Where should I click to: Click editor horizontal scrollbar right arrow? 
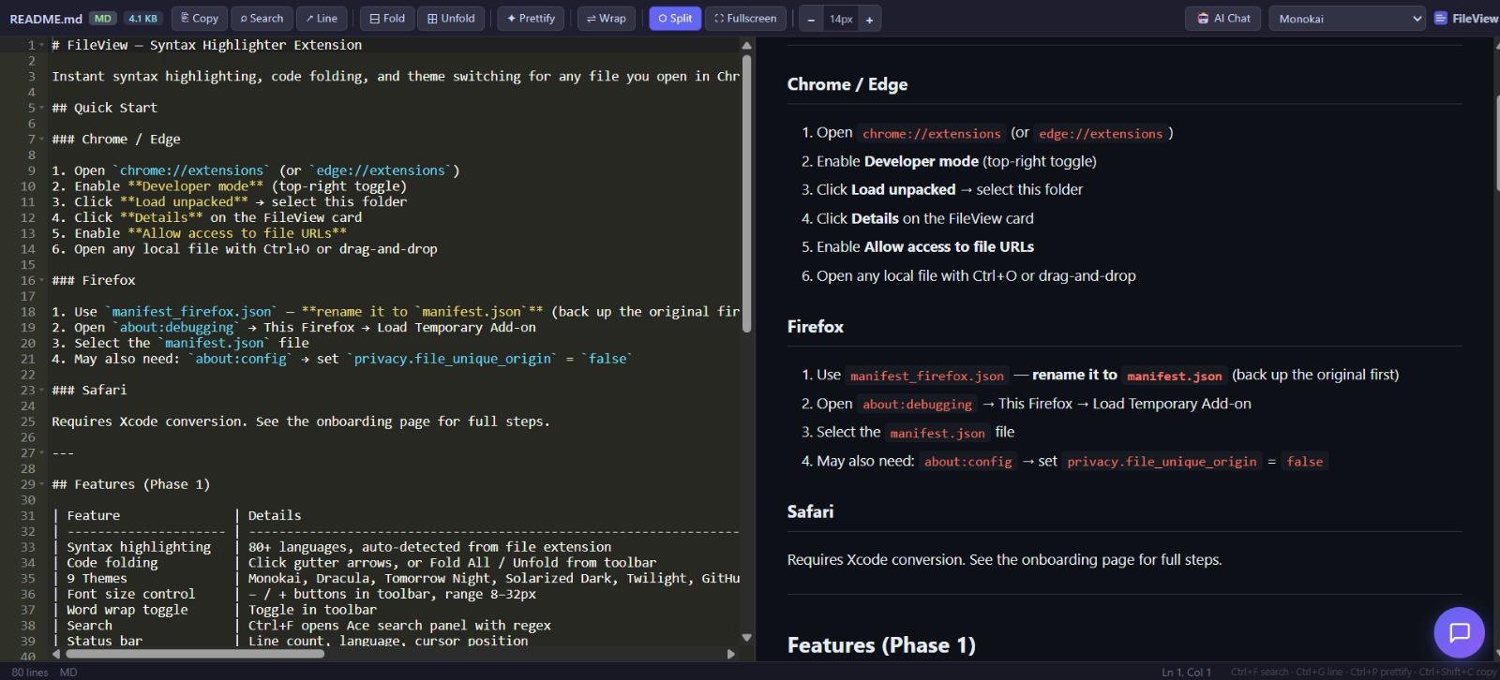point(731,654)
